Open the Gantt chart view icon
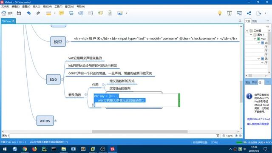The image size is (272, 153). [239, 13]
